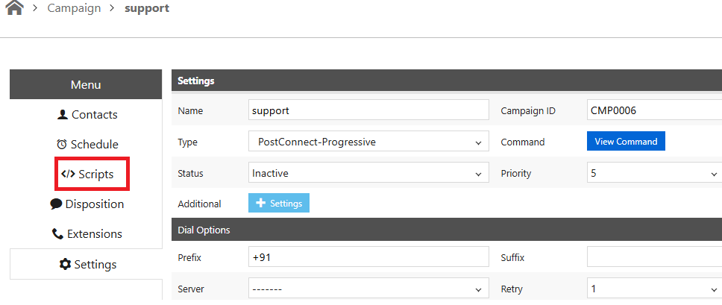
Task: Expand the Type PostConnect-Progressive dropdown
Action: click(x=368, y=142)
